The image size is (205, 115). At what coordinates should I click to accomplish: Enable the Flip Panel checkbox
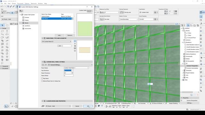tap(42, 79)
